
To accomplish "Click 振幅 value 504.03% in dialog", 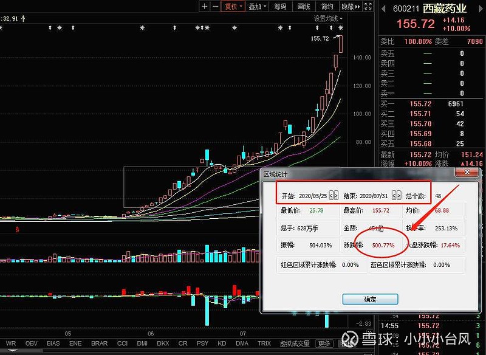I will pyautogui.click(x=321, y=245).
